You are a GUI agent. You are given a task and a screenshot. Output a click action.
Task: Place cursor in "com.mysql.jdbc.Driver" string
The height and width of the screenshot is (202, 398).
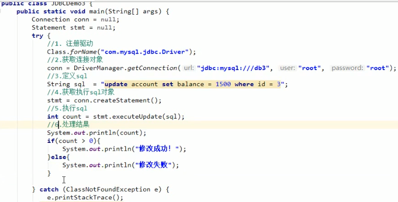pos(145,52)
